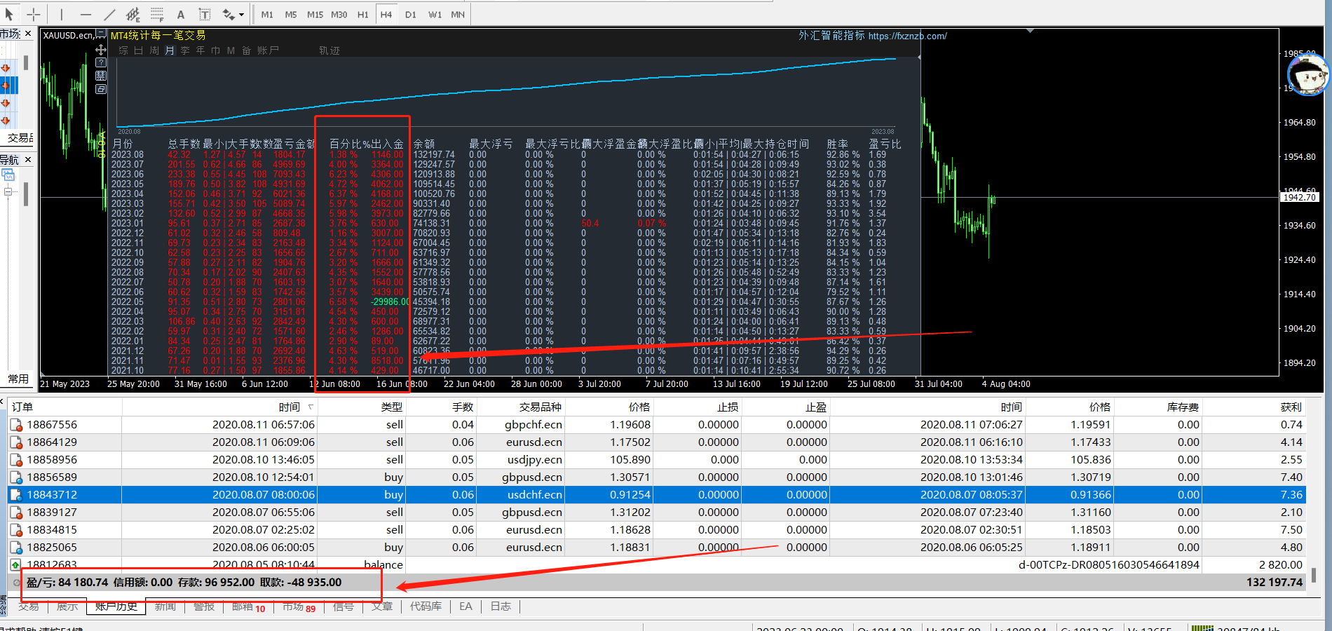Switch to the 常用 tab in navigator

(x=18, y=379)
